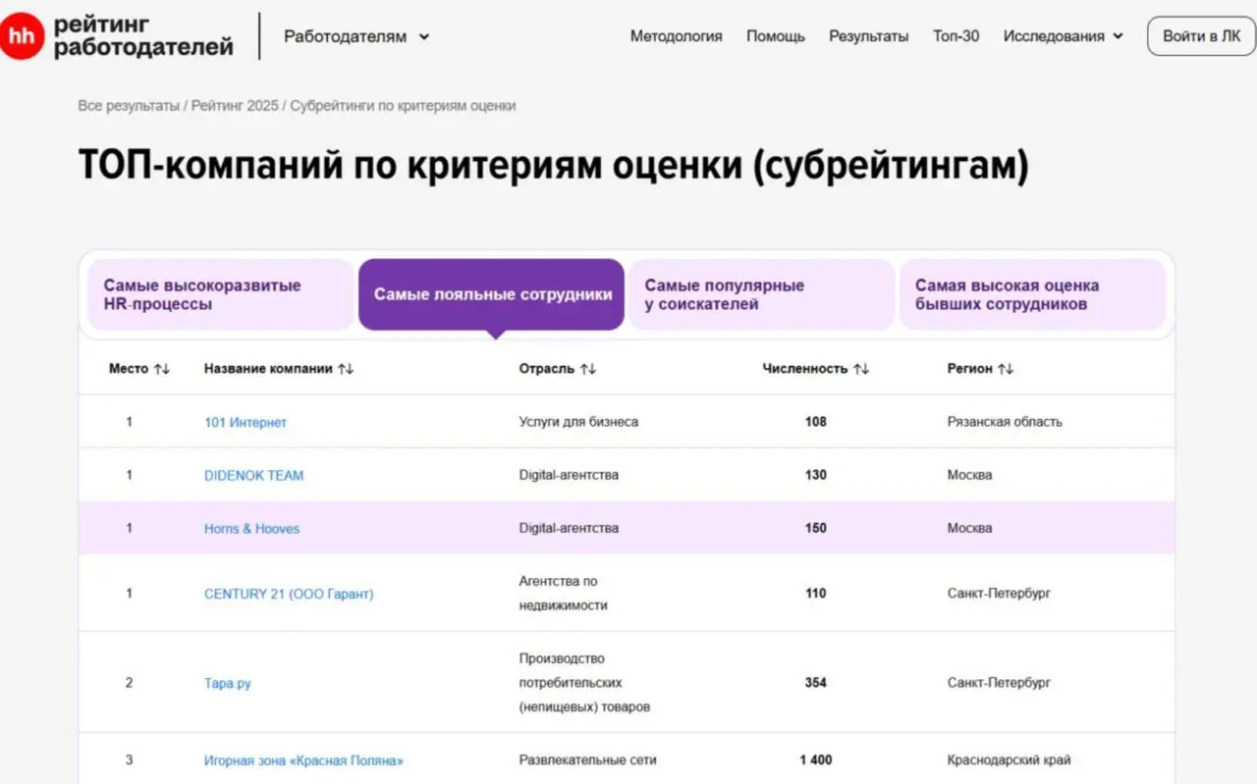Screen dimensions: 1257x784
Task: Click the Название компании column header
Action: tap(268, 369)
